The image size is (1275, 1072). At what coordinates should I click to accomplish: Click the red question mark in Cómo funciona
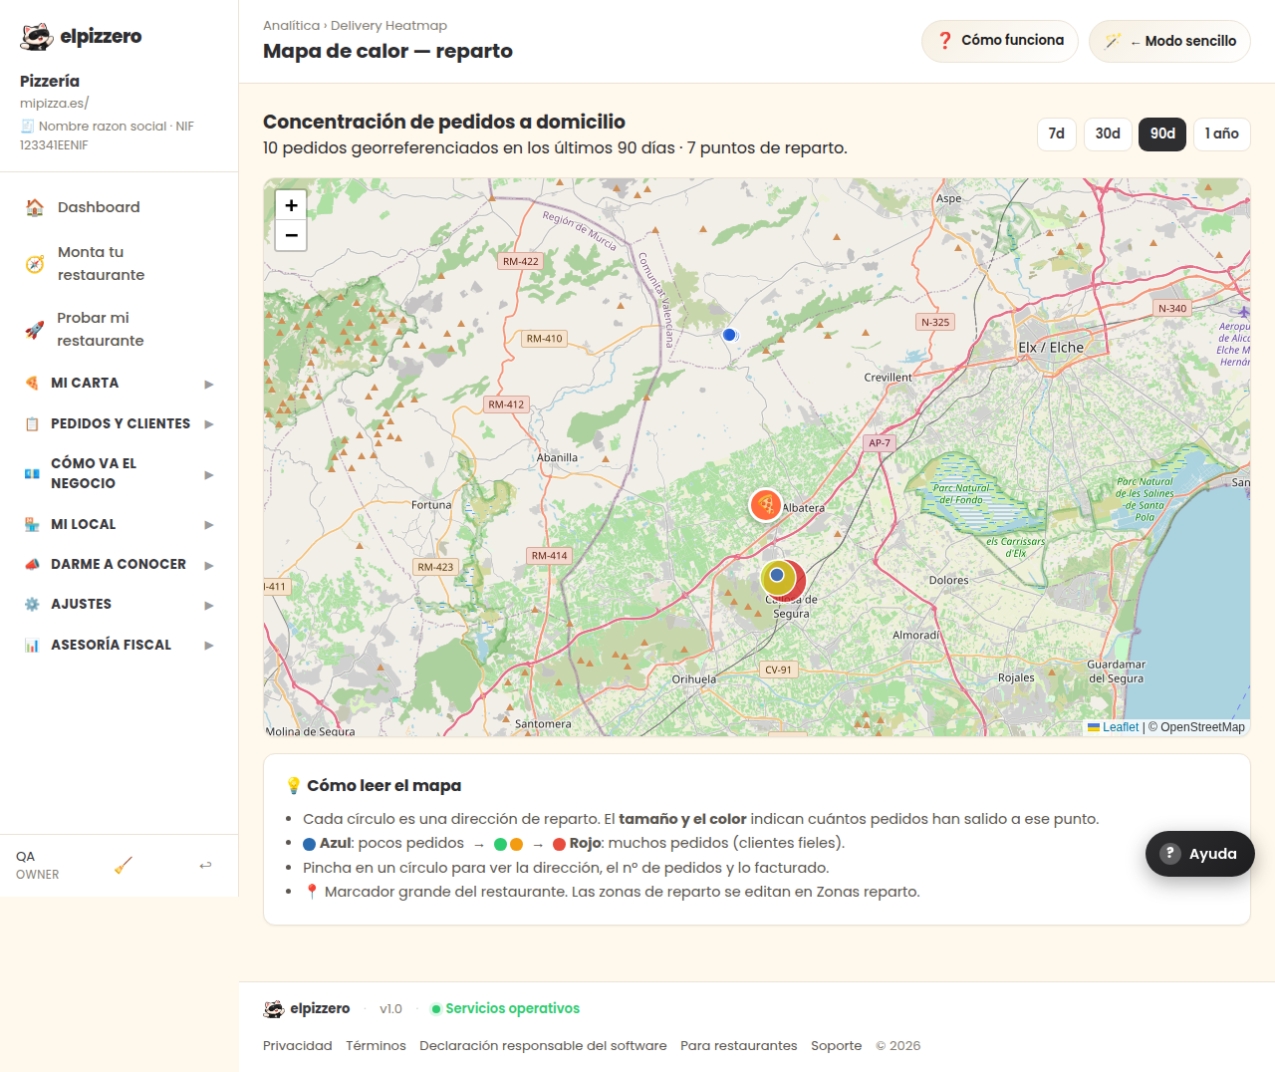pos(945,41)
